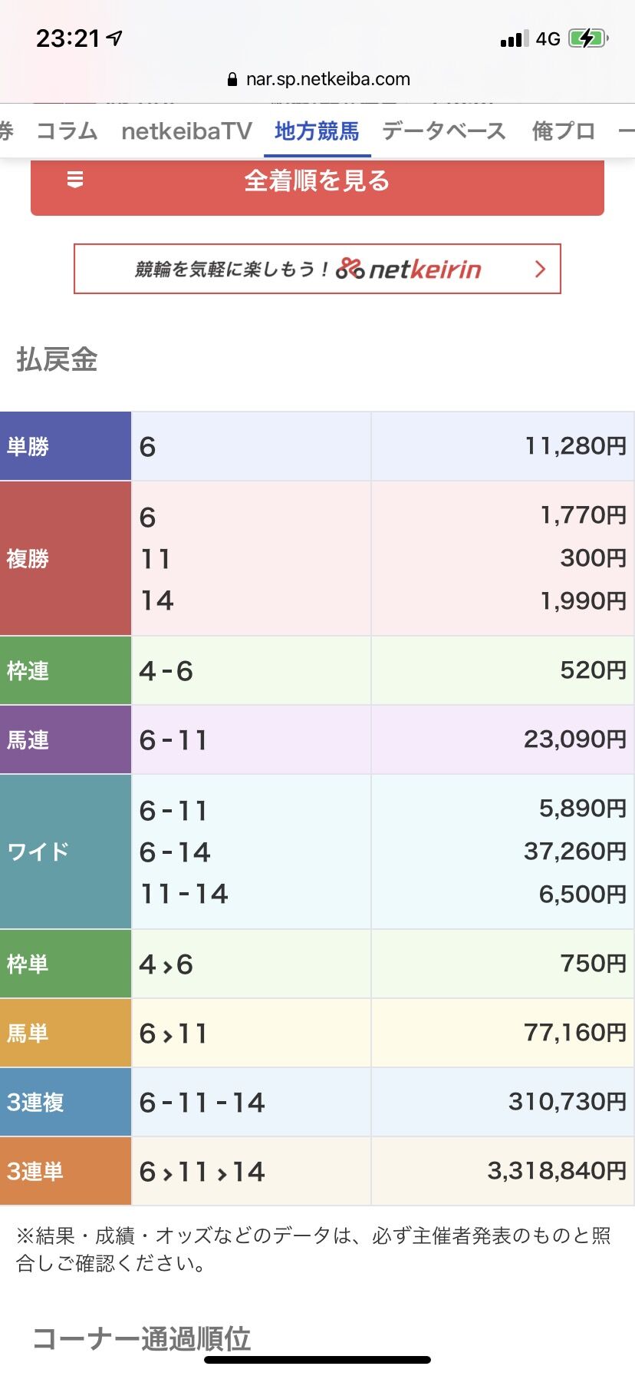Go to the 俺プロ tab

[564, 131]
